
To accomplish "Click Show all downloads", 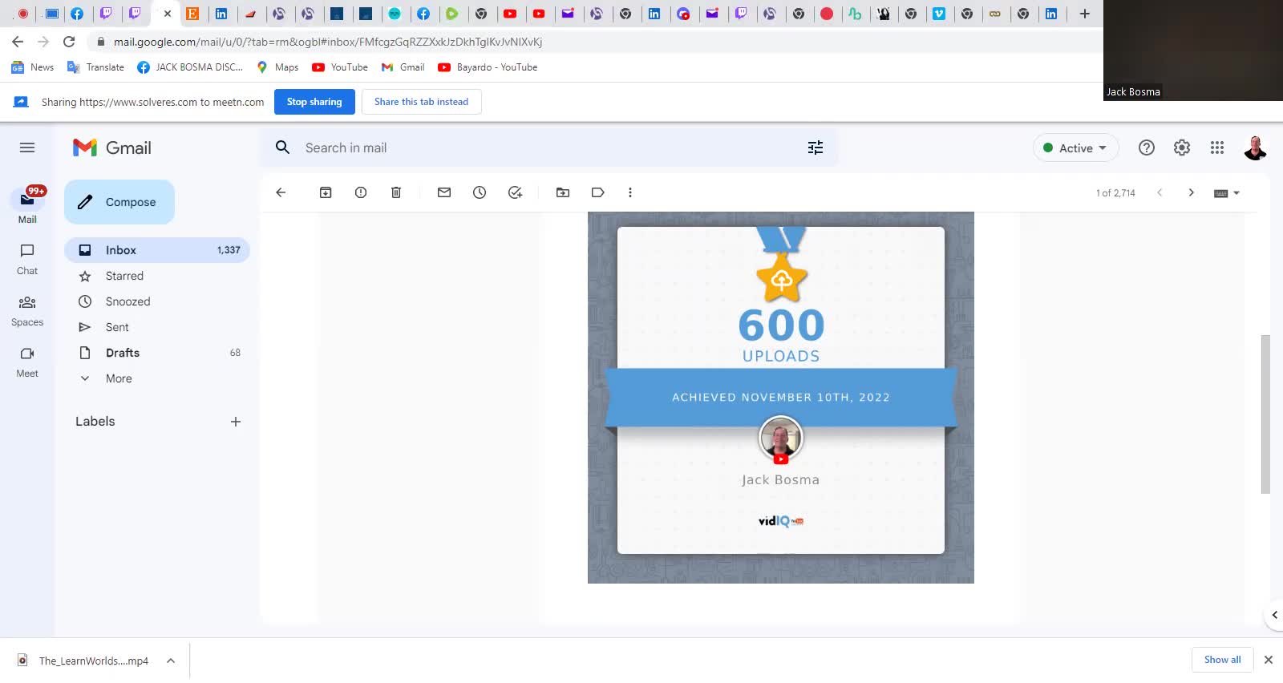I will pos(1222,660).
